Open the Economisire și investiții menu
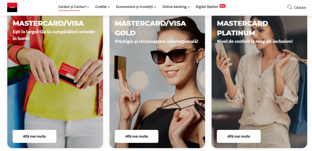 point(134,7)
